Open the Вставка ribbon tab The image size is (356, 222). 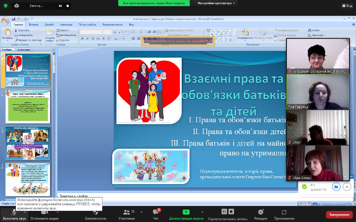(33, 25)
